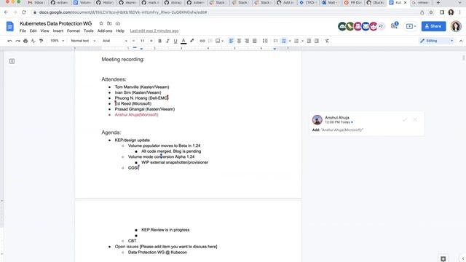
Task: Open line and paragraph spacing options
Action: [x=265, y=41]
